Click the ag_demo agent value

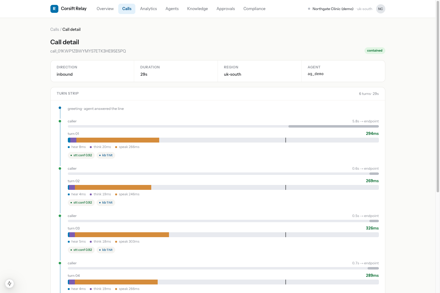[316, 74]
